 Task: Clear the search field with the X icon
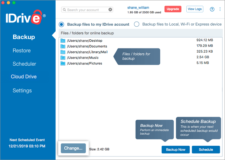110,10
